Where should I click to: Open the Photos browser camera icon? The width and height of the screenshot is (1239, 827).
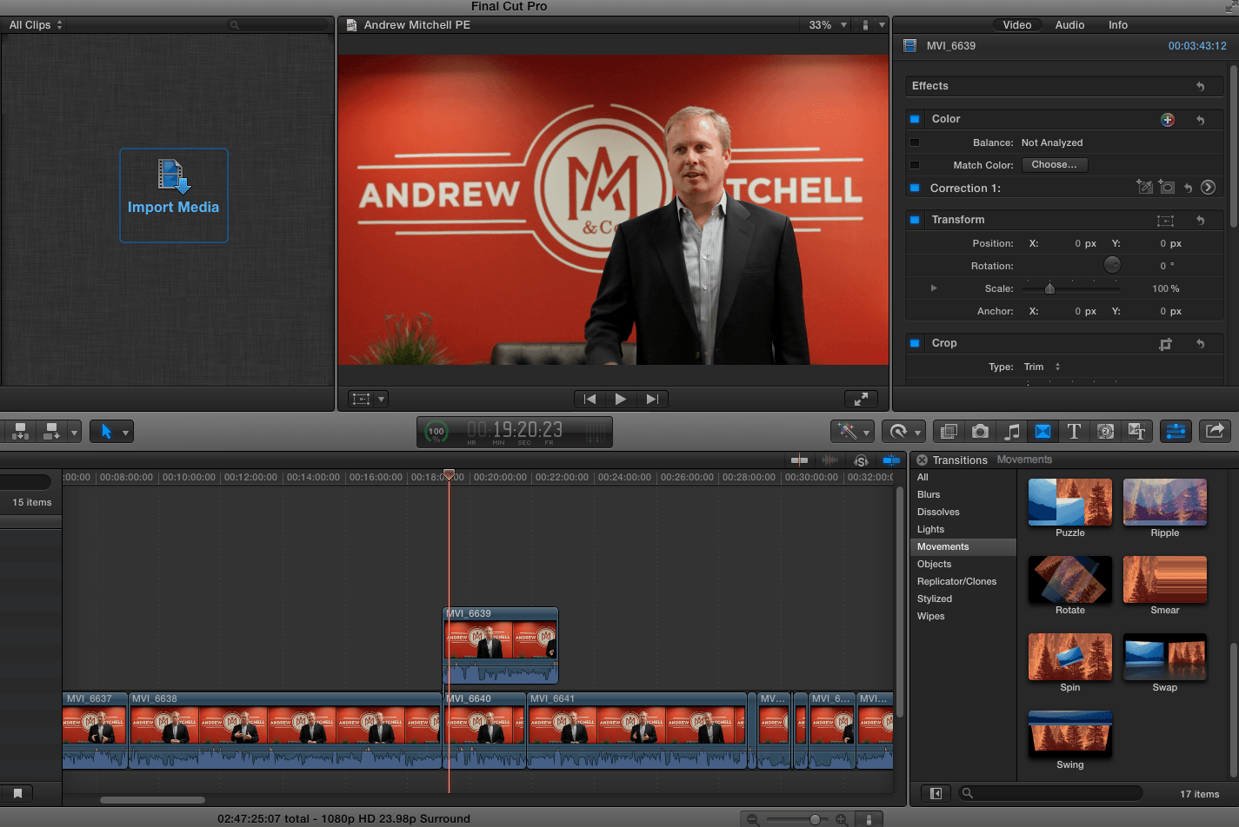980,431
